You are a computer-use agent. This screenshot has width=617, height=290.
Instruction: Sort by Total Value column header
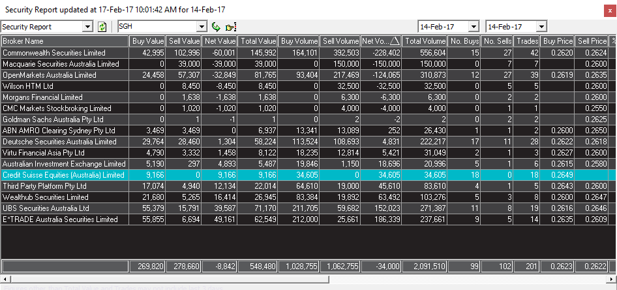tap(258, 41)
